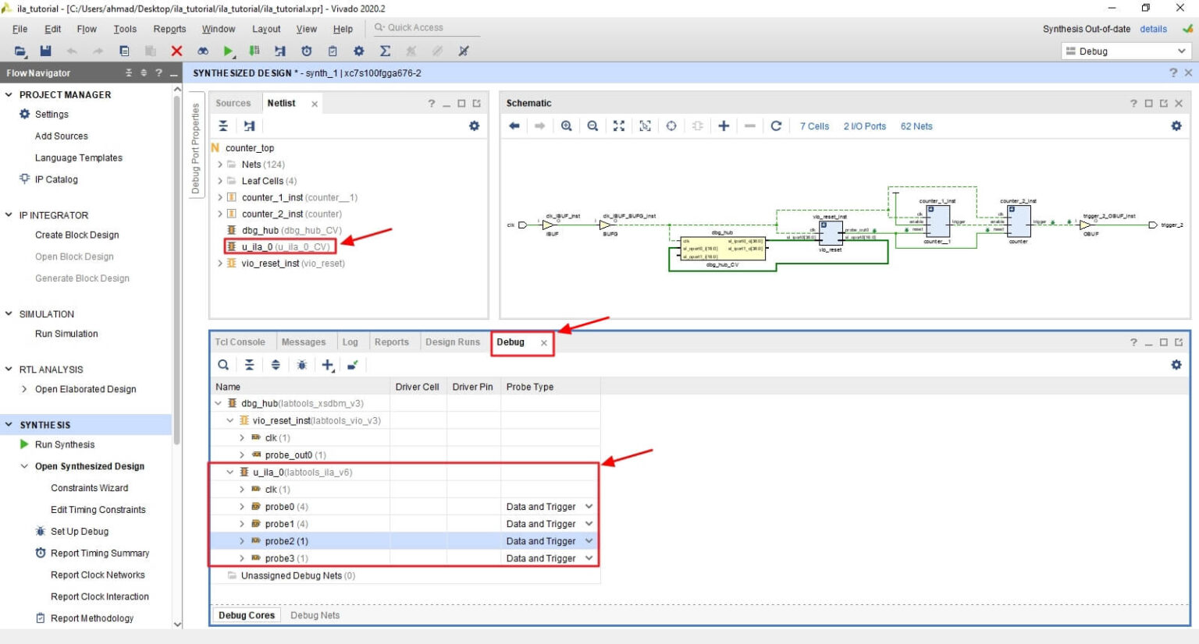Open project Settings via the gear toolbar icon
1199x644 pixels.
click(358, 51)
